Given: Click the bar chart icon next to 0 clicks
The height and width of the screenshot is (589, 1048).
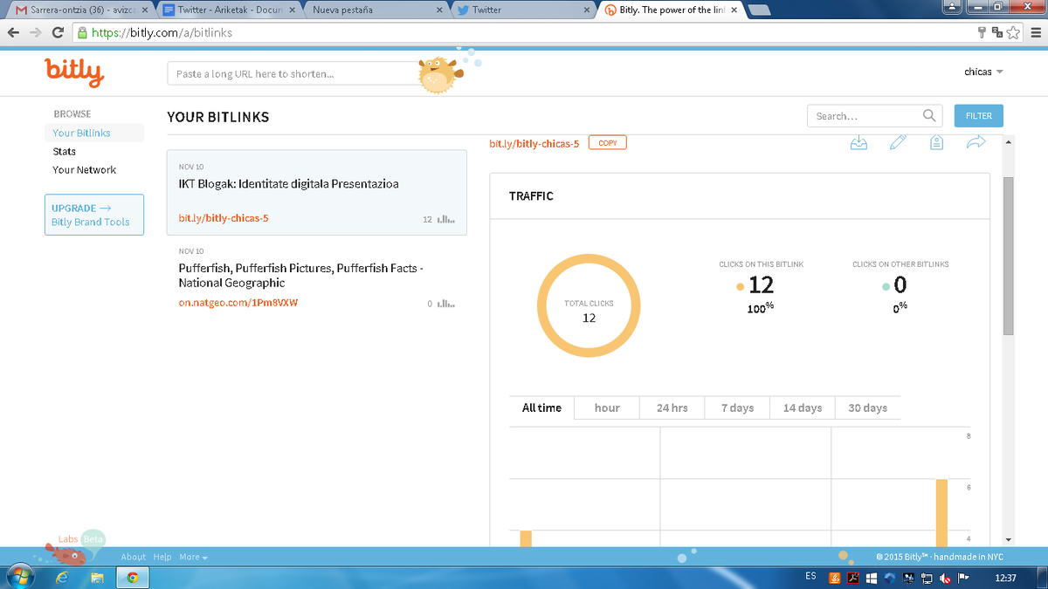Looking at the screenshot, I should 445,304.
